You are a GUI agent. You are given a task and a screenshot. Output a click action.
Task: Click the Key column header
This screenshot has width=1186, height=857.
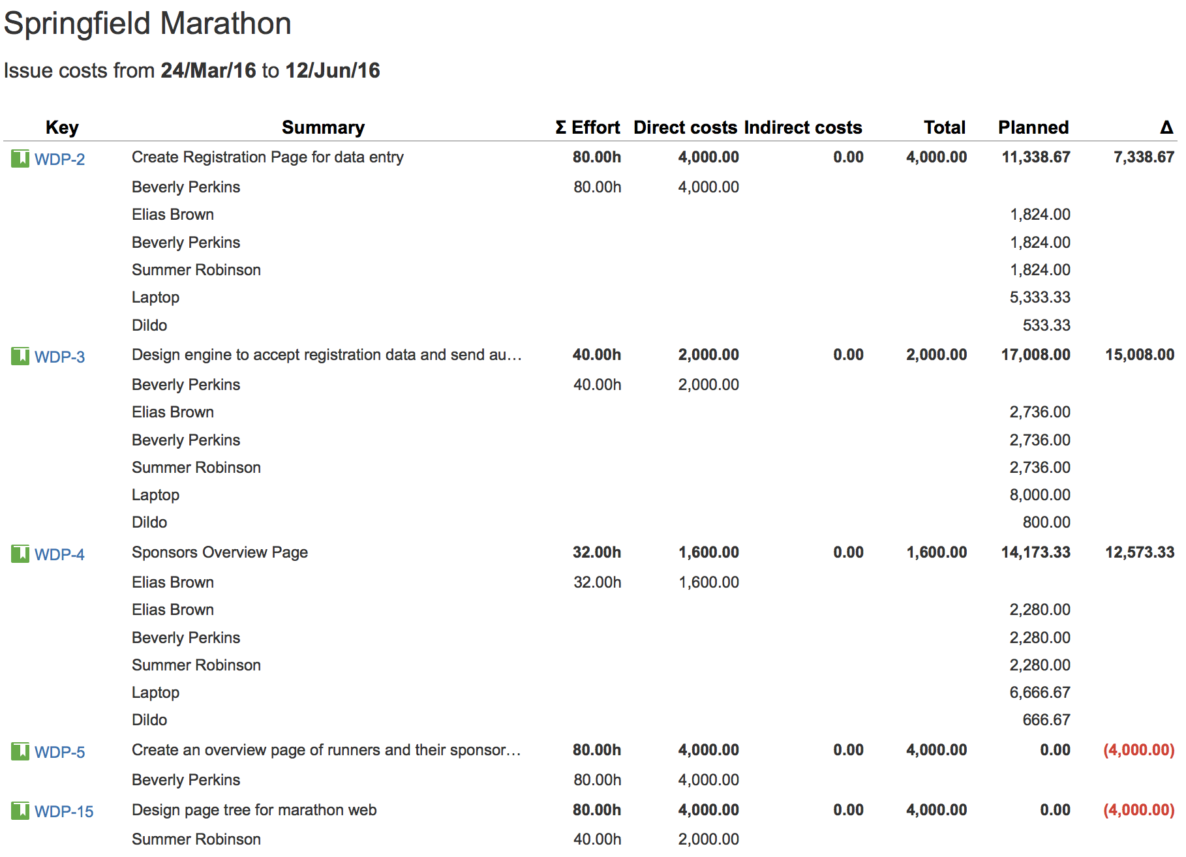(x=62, y=127)
